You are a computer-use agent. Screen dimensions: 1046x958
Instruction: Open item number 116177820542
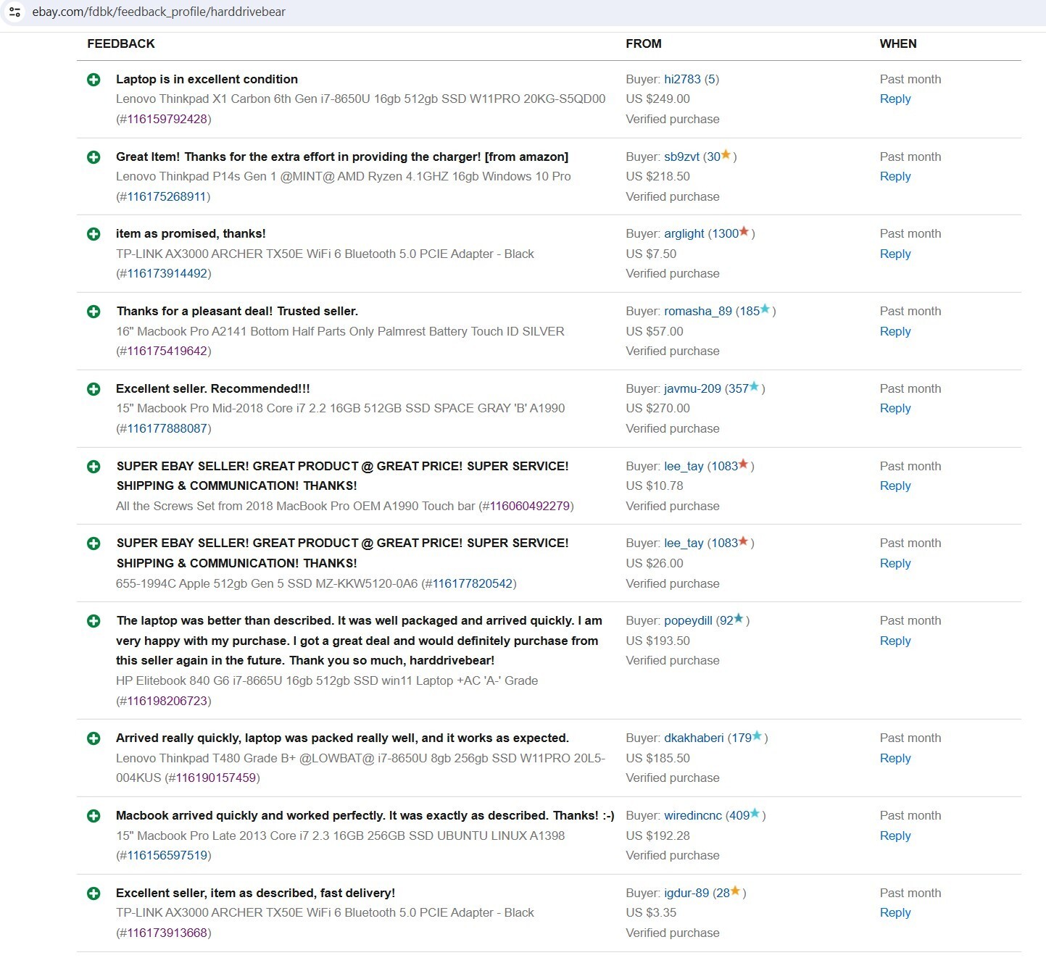click(473, 583)
